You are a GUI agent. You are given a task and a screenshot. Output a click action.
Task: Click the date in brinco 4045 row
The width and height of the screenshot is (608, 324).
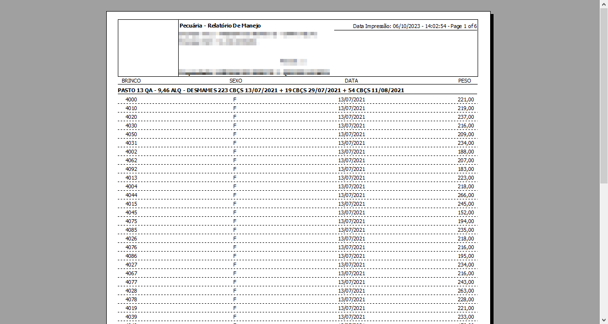(x=352, y=212)
